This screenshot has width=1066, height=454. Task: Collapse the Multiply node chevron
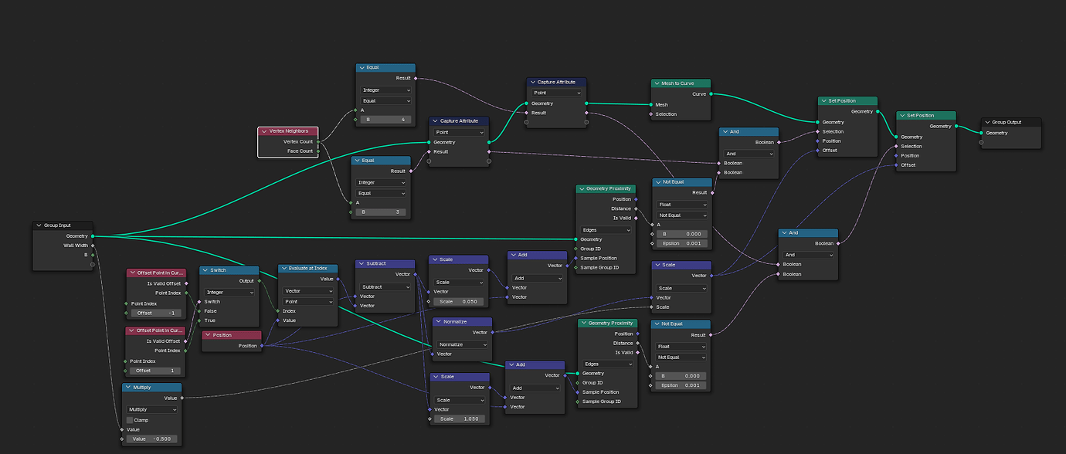[x=128, y=388]
